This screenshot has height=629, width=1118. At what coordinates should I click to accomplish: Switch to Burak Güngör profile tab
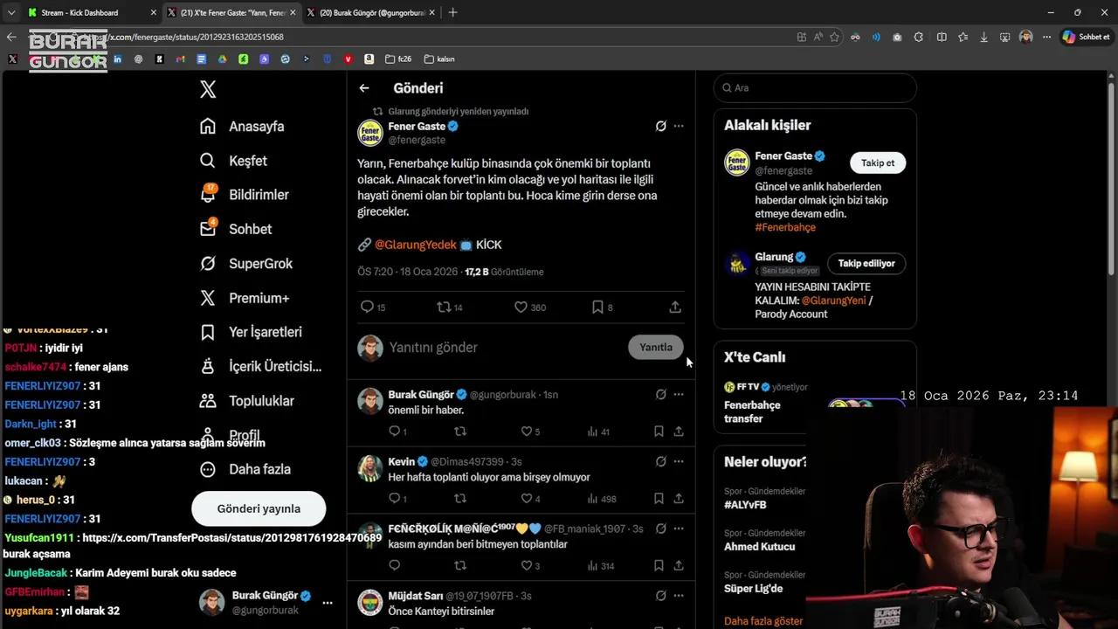[x=371, y=12]
